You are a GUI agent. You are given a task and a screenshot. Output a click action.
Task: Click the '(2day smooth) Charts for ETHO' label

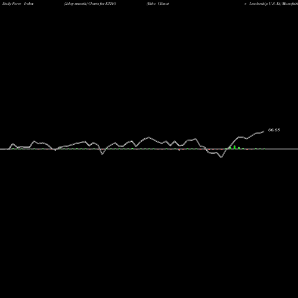coord(90,4)
